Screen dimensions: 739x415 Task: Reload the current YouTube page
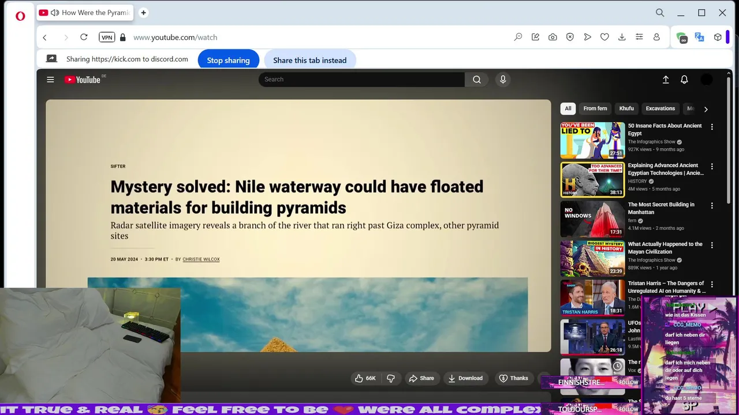click(x=84, y=37)
